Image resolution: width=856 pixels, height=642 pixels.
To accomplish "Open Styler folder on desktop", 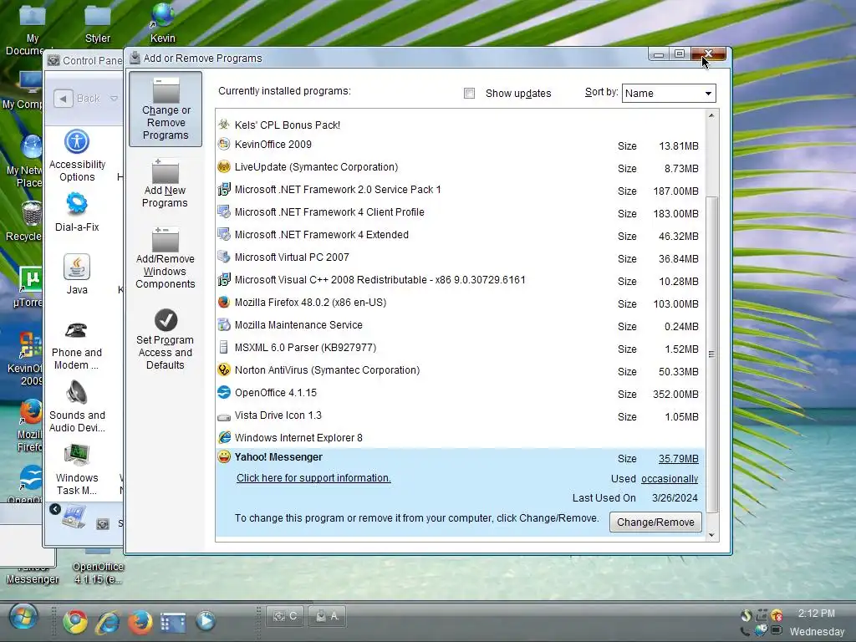I will pos(98,23).
